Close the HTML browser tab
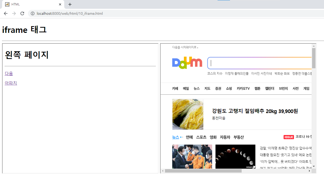 pyautogui.click(x=60, y=4)
